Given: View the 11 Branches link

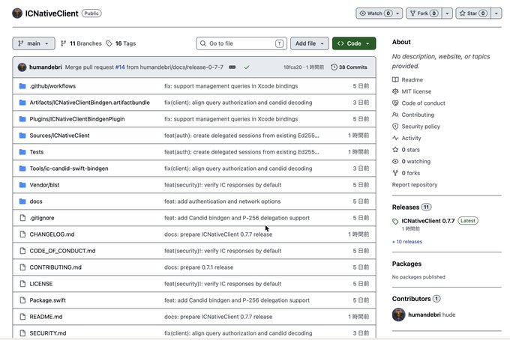Looking at the screenshot, I should 81,43.
